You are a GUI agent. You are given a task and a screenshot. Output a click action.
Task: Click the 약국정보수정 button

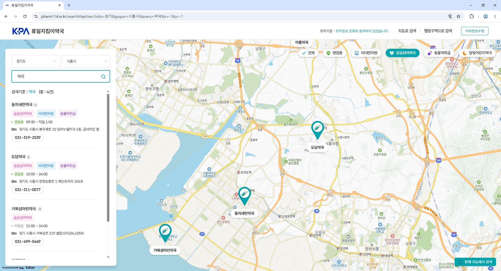475,31
